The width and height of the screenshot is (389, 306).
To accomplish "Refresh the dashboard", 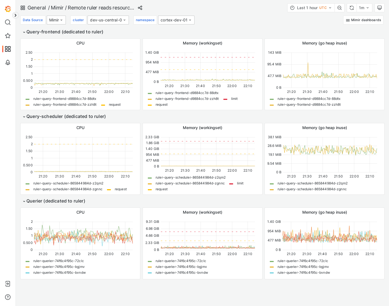I will (351, 8).
